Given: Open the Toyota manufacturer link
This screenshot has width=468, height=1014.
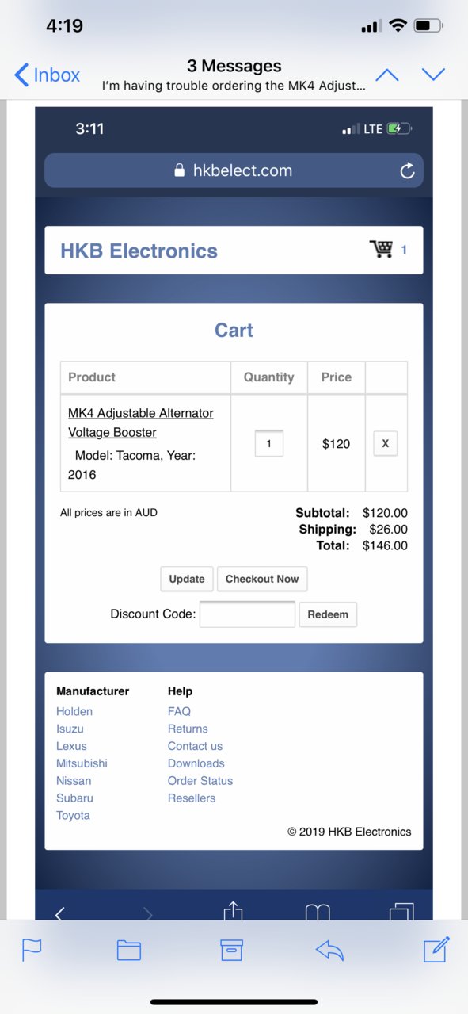Looking at the screenshot, I should tap(73, 815).
